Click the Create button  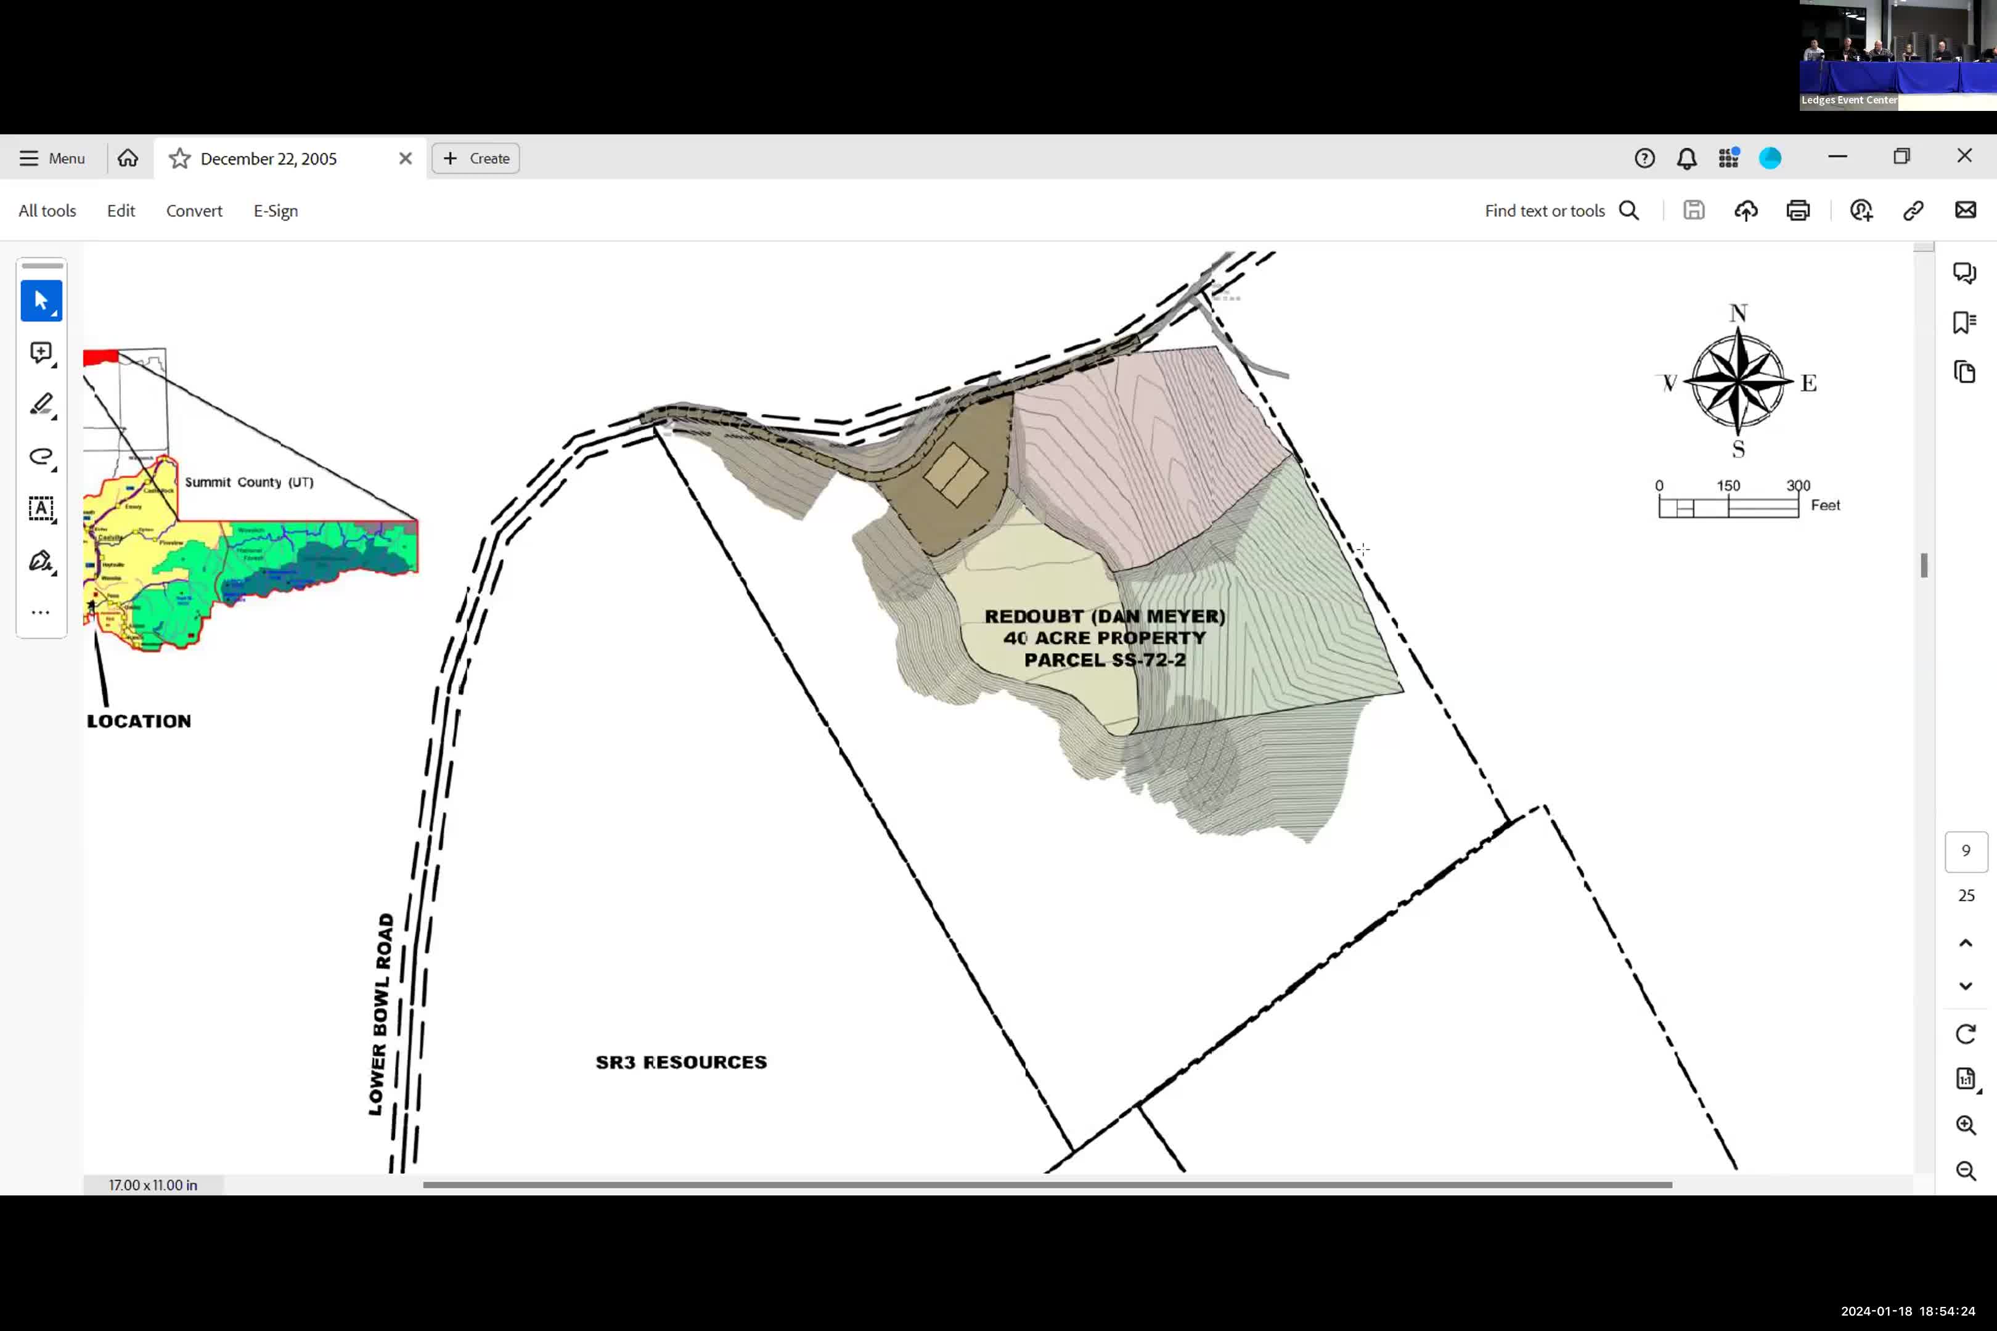475,159
